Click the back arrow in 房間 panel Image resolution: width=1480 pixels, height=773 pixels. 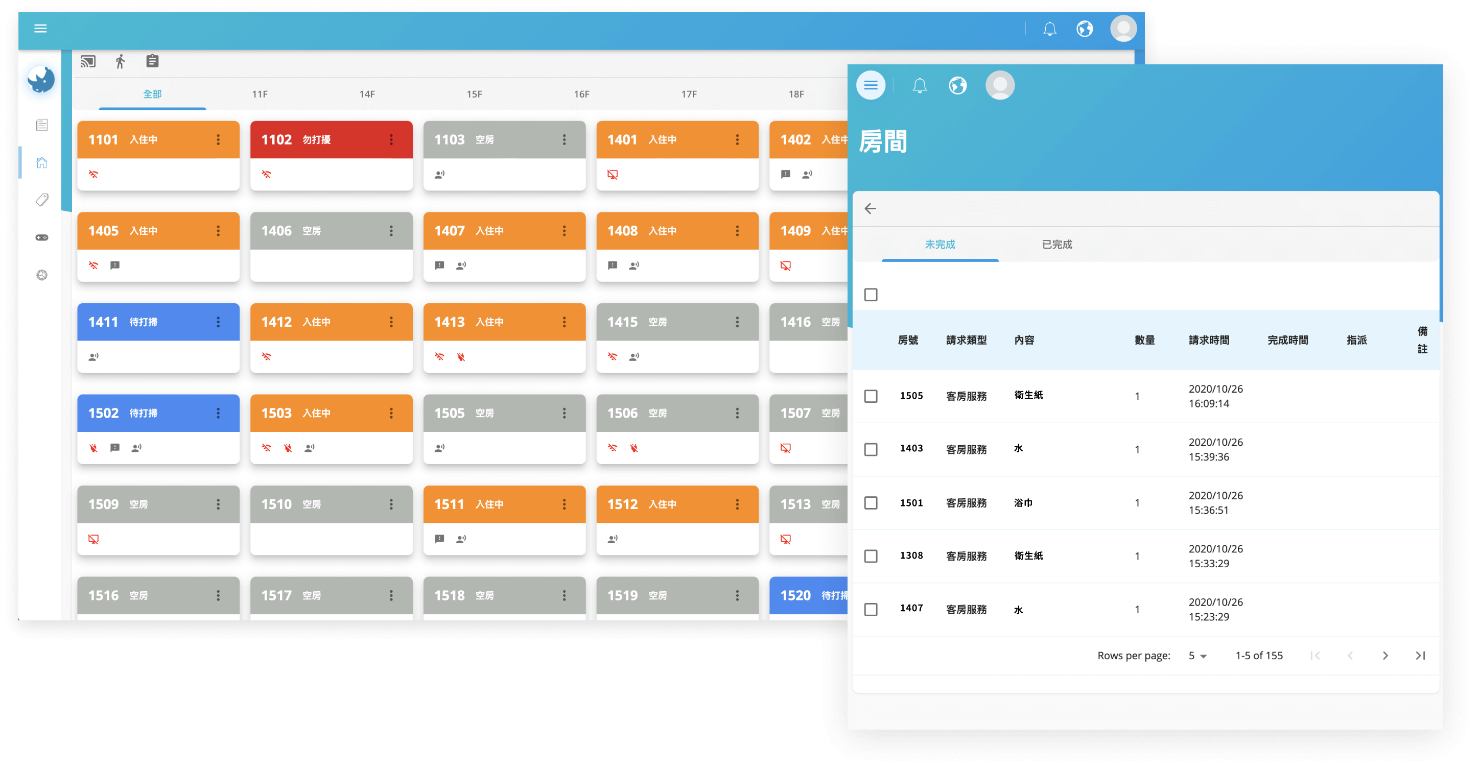click(x=871, y=208)
